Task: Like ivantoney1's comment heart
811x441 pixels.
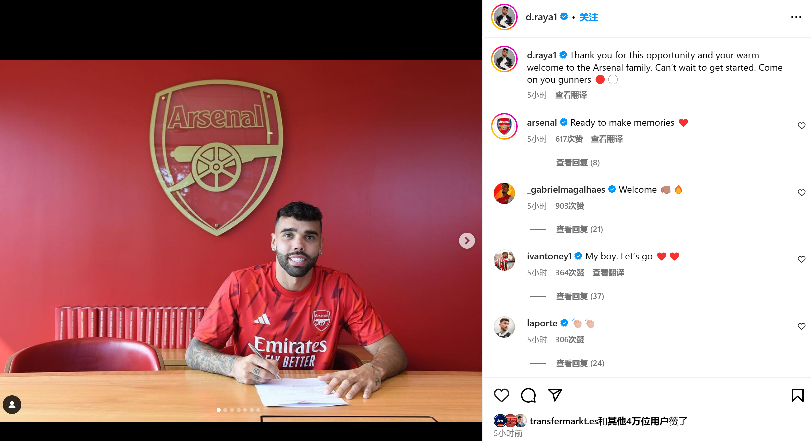Action: click(x=801, y=259)
